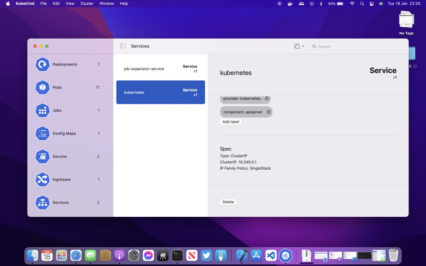Image resolution: width=426 pixels, height=266 pixels.
Task: Open the App Store from the dock
Action: point(256,255)
